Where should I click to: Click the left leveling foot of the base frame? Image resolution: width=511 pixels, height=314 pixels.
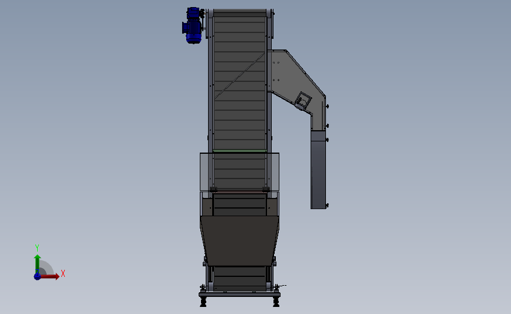[x=203, y=302]
